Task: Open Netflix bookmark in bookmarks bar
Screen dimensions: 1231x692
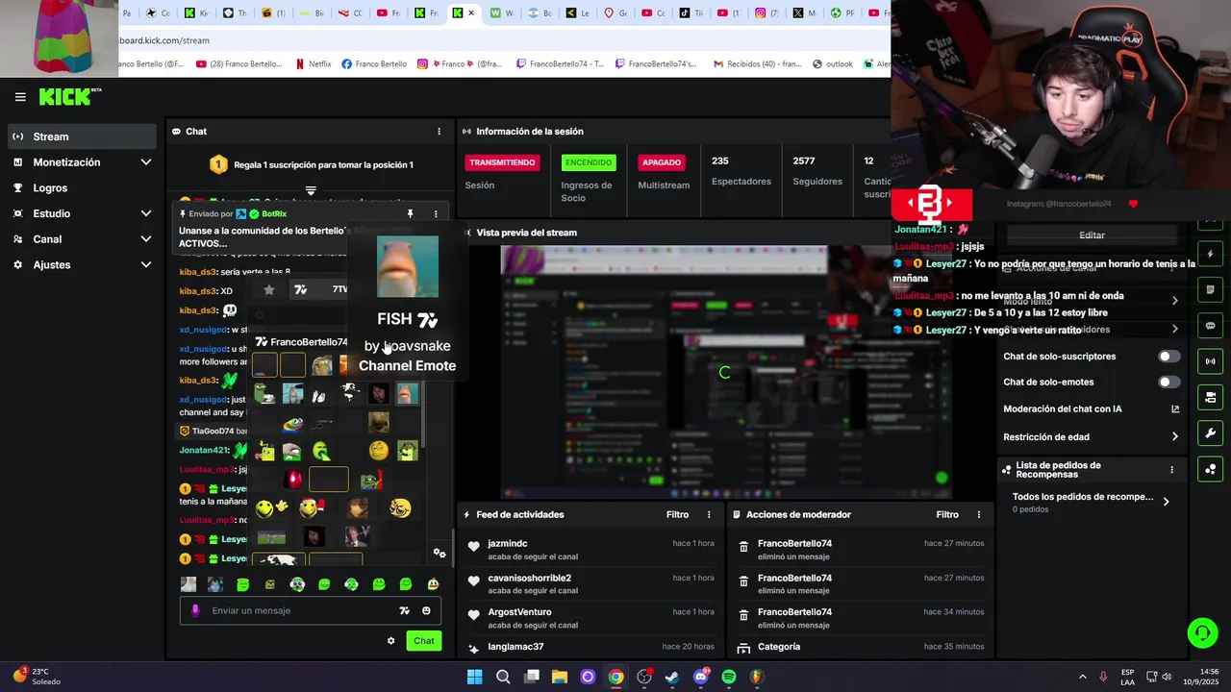Action: 313,64
